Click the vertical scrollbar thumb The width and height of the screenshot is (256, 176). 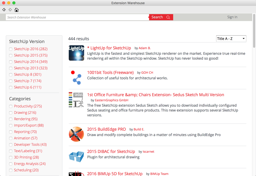254,31
